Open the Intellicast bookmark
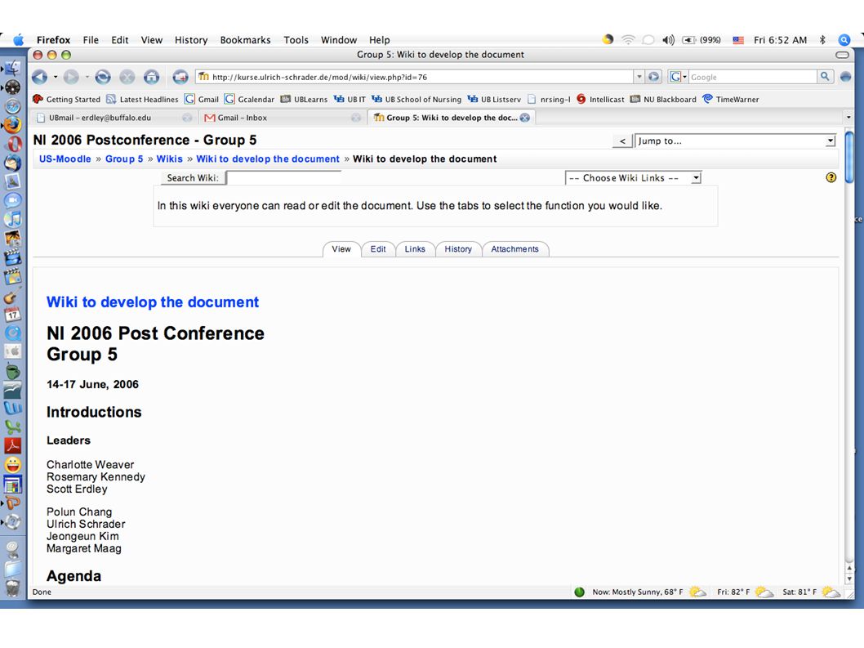 600,99
